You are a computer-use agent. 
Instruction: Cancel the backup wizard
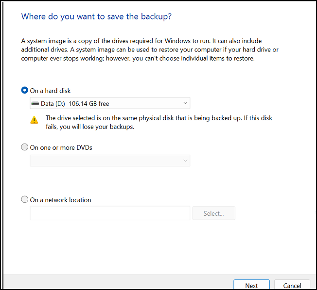click(292, 285)
